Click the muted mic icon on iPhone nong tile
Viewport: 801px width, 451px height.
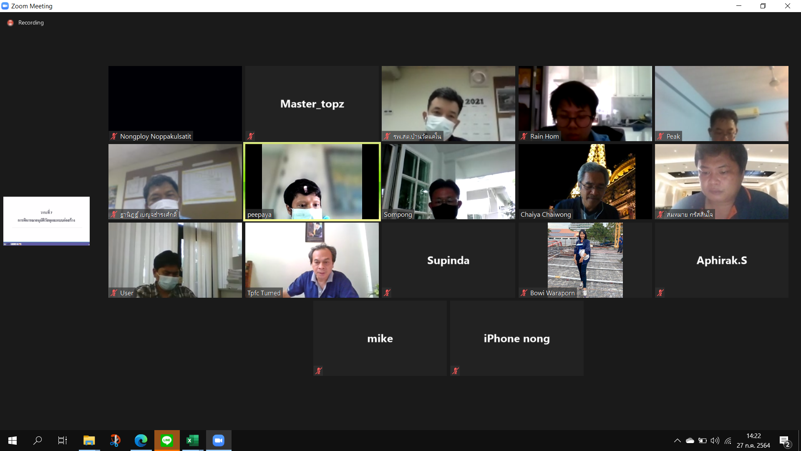456,371
